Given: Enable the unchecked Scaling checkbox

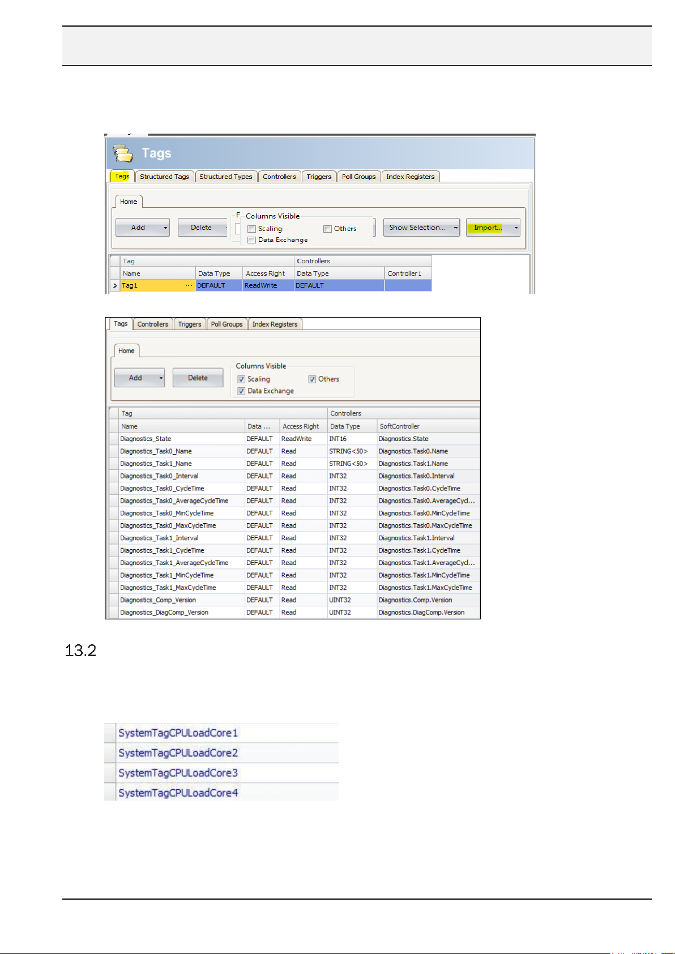Looking at the screenshot, I should click(251, 229).
